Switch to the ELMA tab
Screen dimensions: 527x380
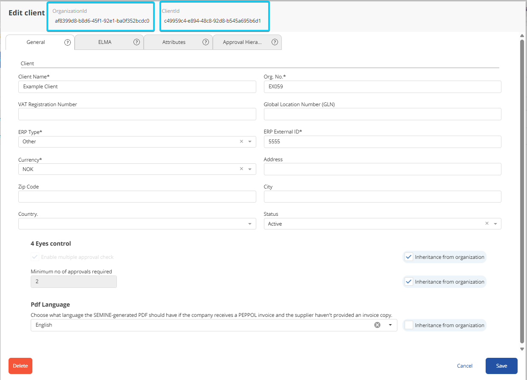click(109, 42)
